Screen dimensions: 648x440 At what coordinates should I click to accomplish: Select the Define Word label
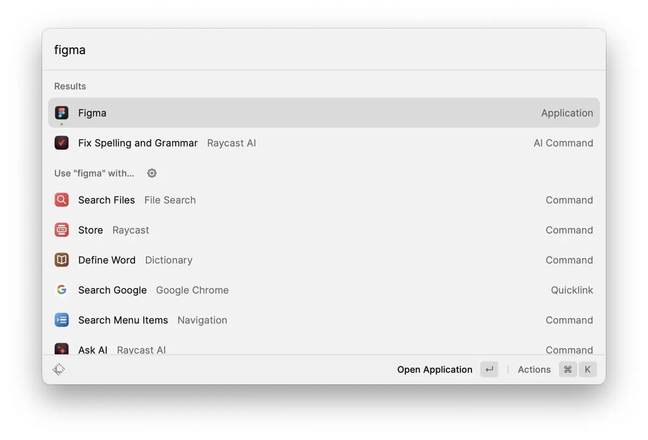(107, 260)
